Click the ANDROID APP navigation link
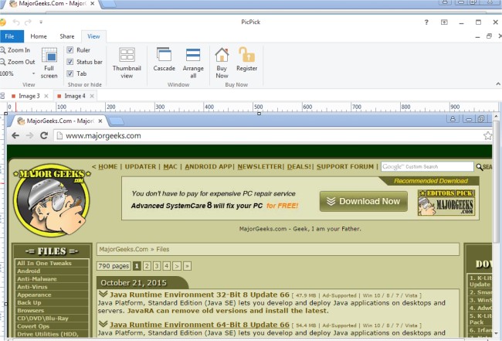 tap(209, 167)
